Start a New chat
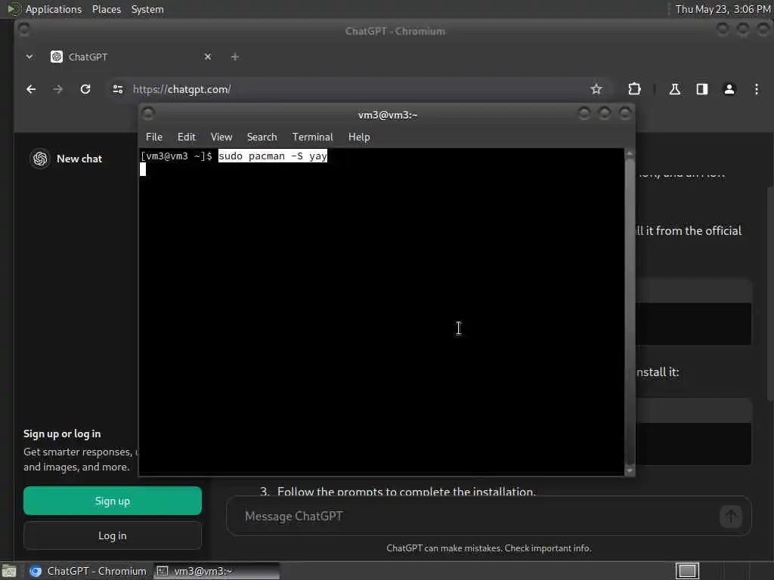 [x=79, y=159]
